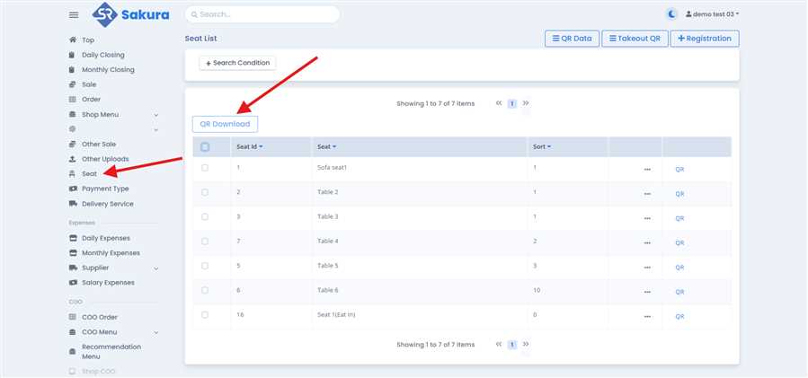Check the select-all header checkbox
808x378 pixels.
tap(205, 147)
